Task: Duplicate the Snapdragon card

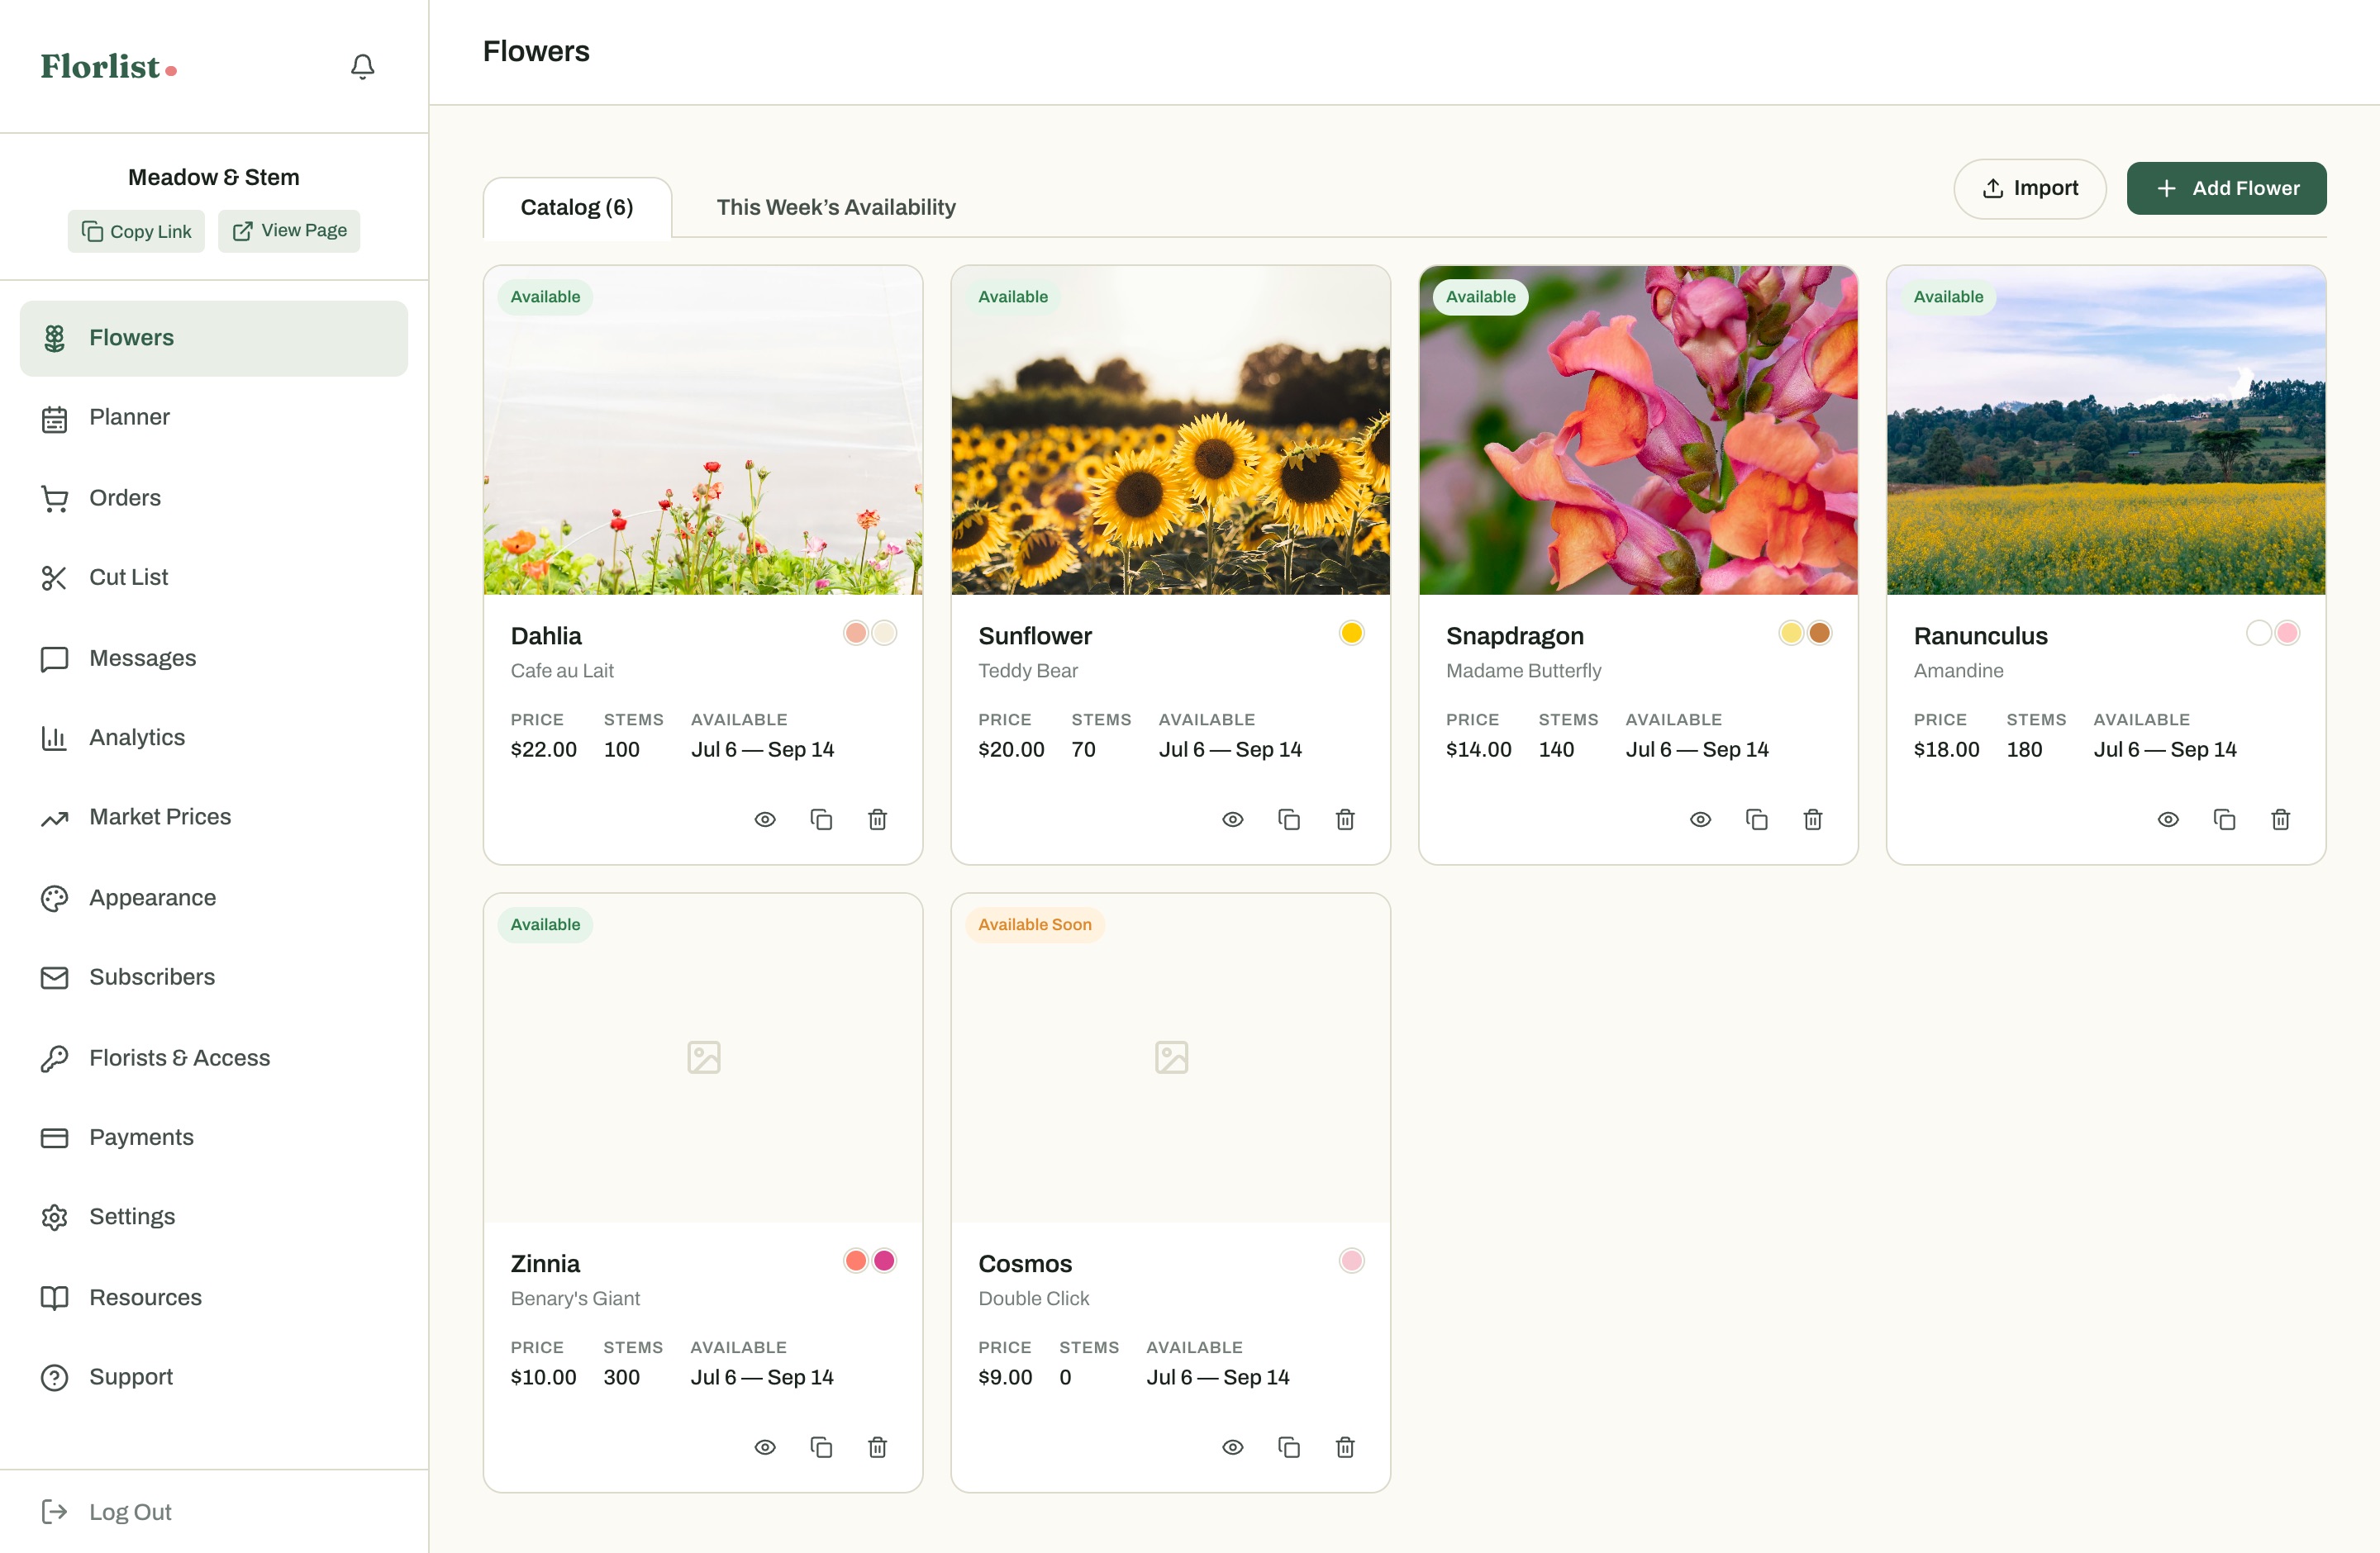Action: click(x=1757, y=819)
